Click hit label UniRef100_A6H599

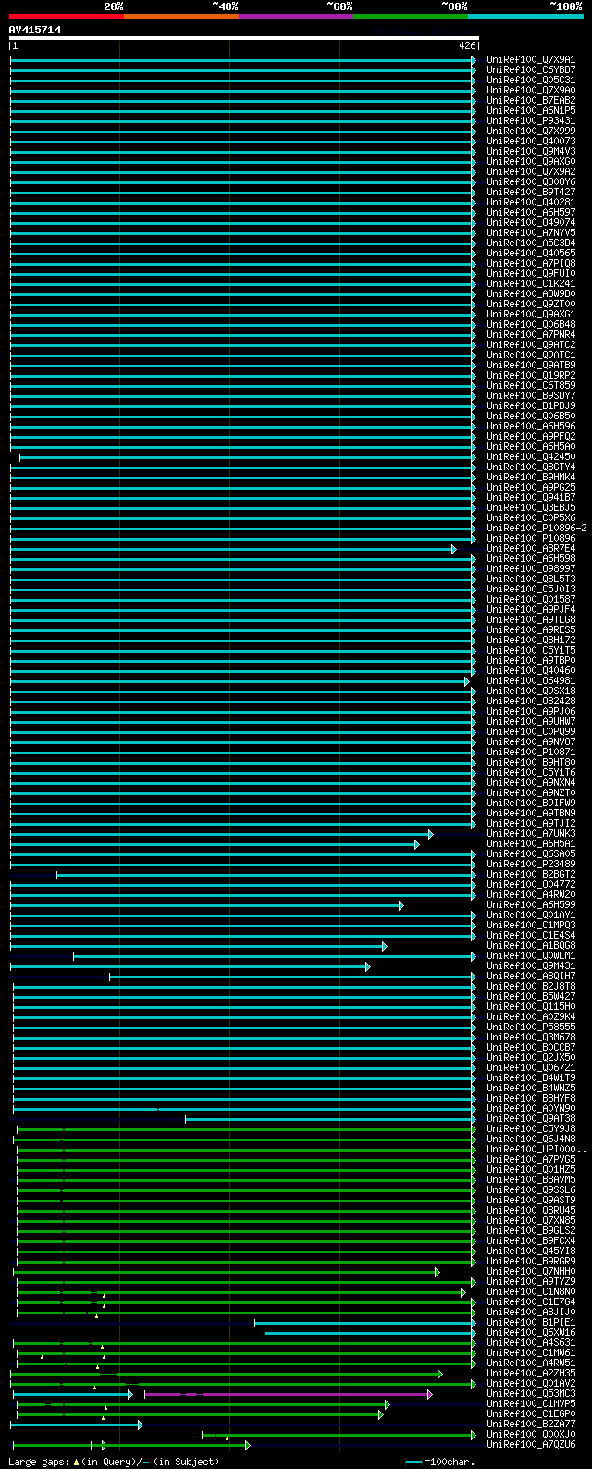point(531,905)
